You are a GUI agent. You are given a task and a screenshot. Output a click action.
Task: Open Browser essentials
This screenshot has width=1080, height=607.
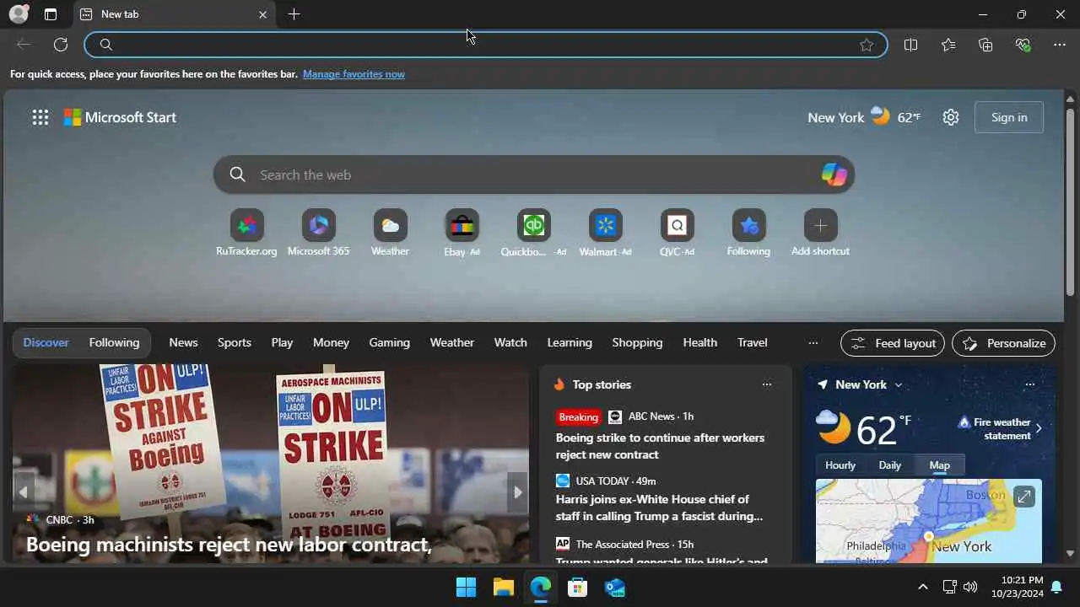pos(1023,45)
